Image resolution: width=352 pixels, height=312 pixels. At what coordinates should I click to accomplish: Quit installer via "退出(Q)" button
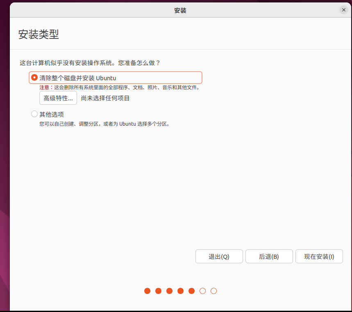(219, 256)
